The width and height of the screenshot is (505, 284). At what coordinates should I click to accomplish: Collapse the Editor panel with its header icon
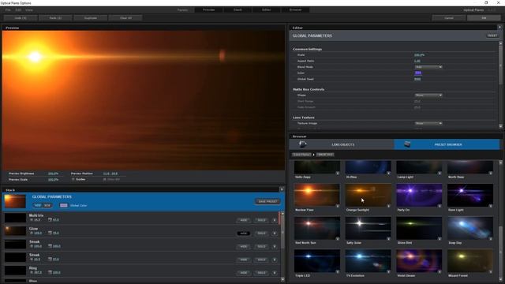[x=499, y=28]
